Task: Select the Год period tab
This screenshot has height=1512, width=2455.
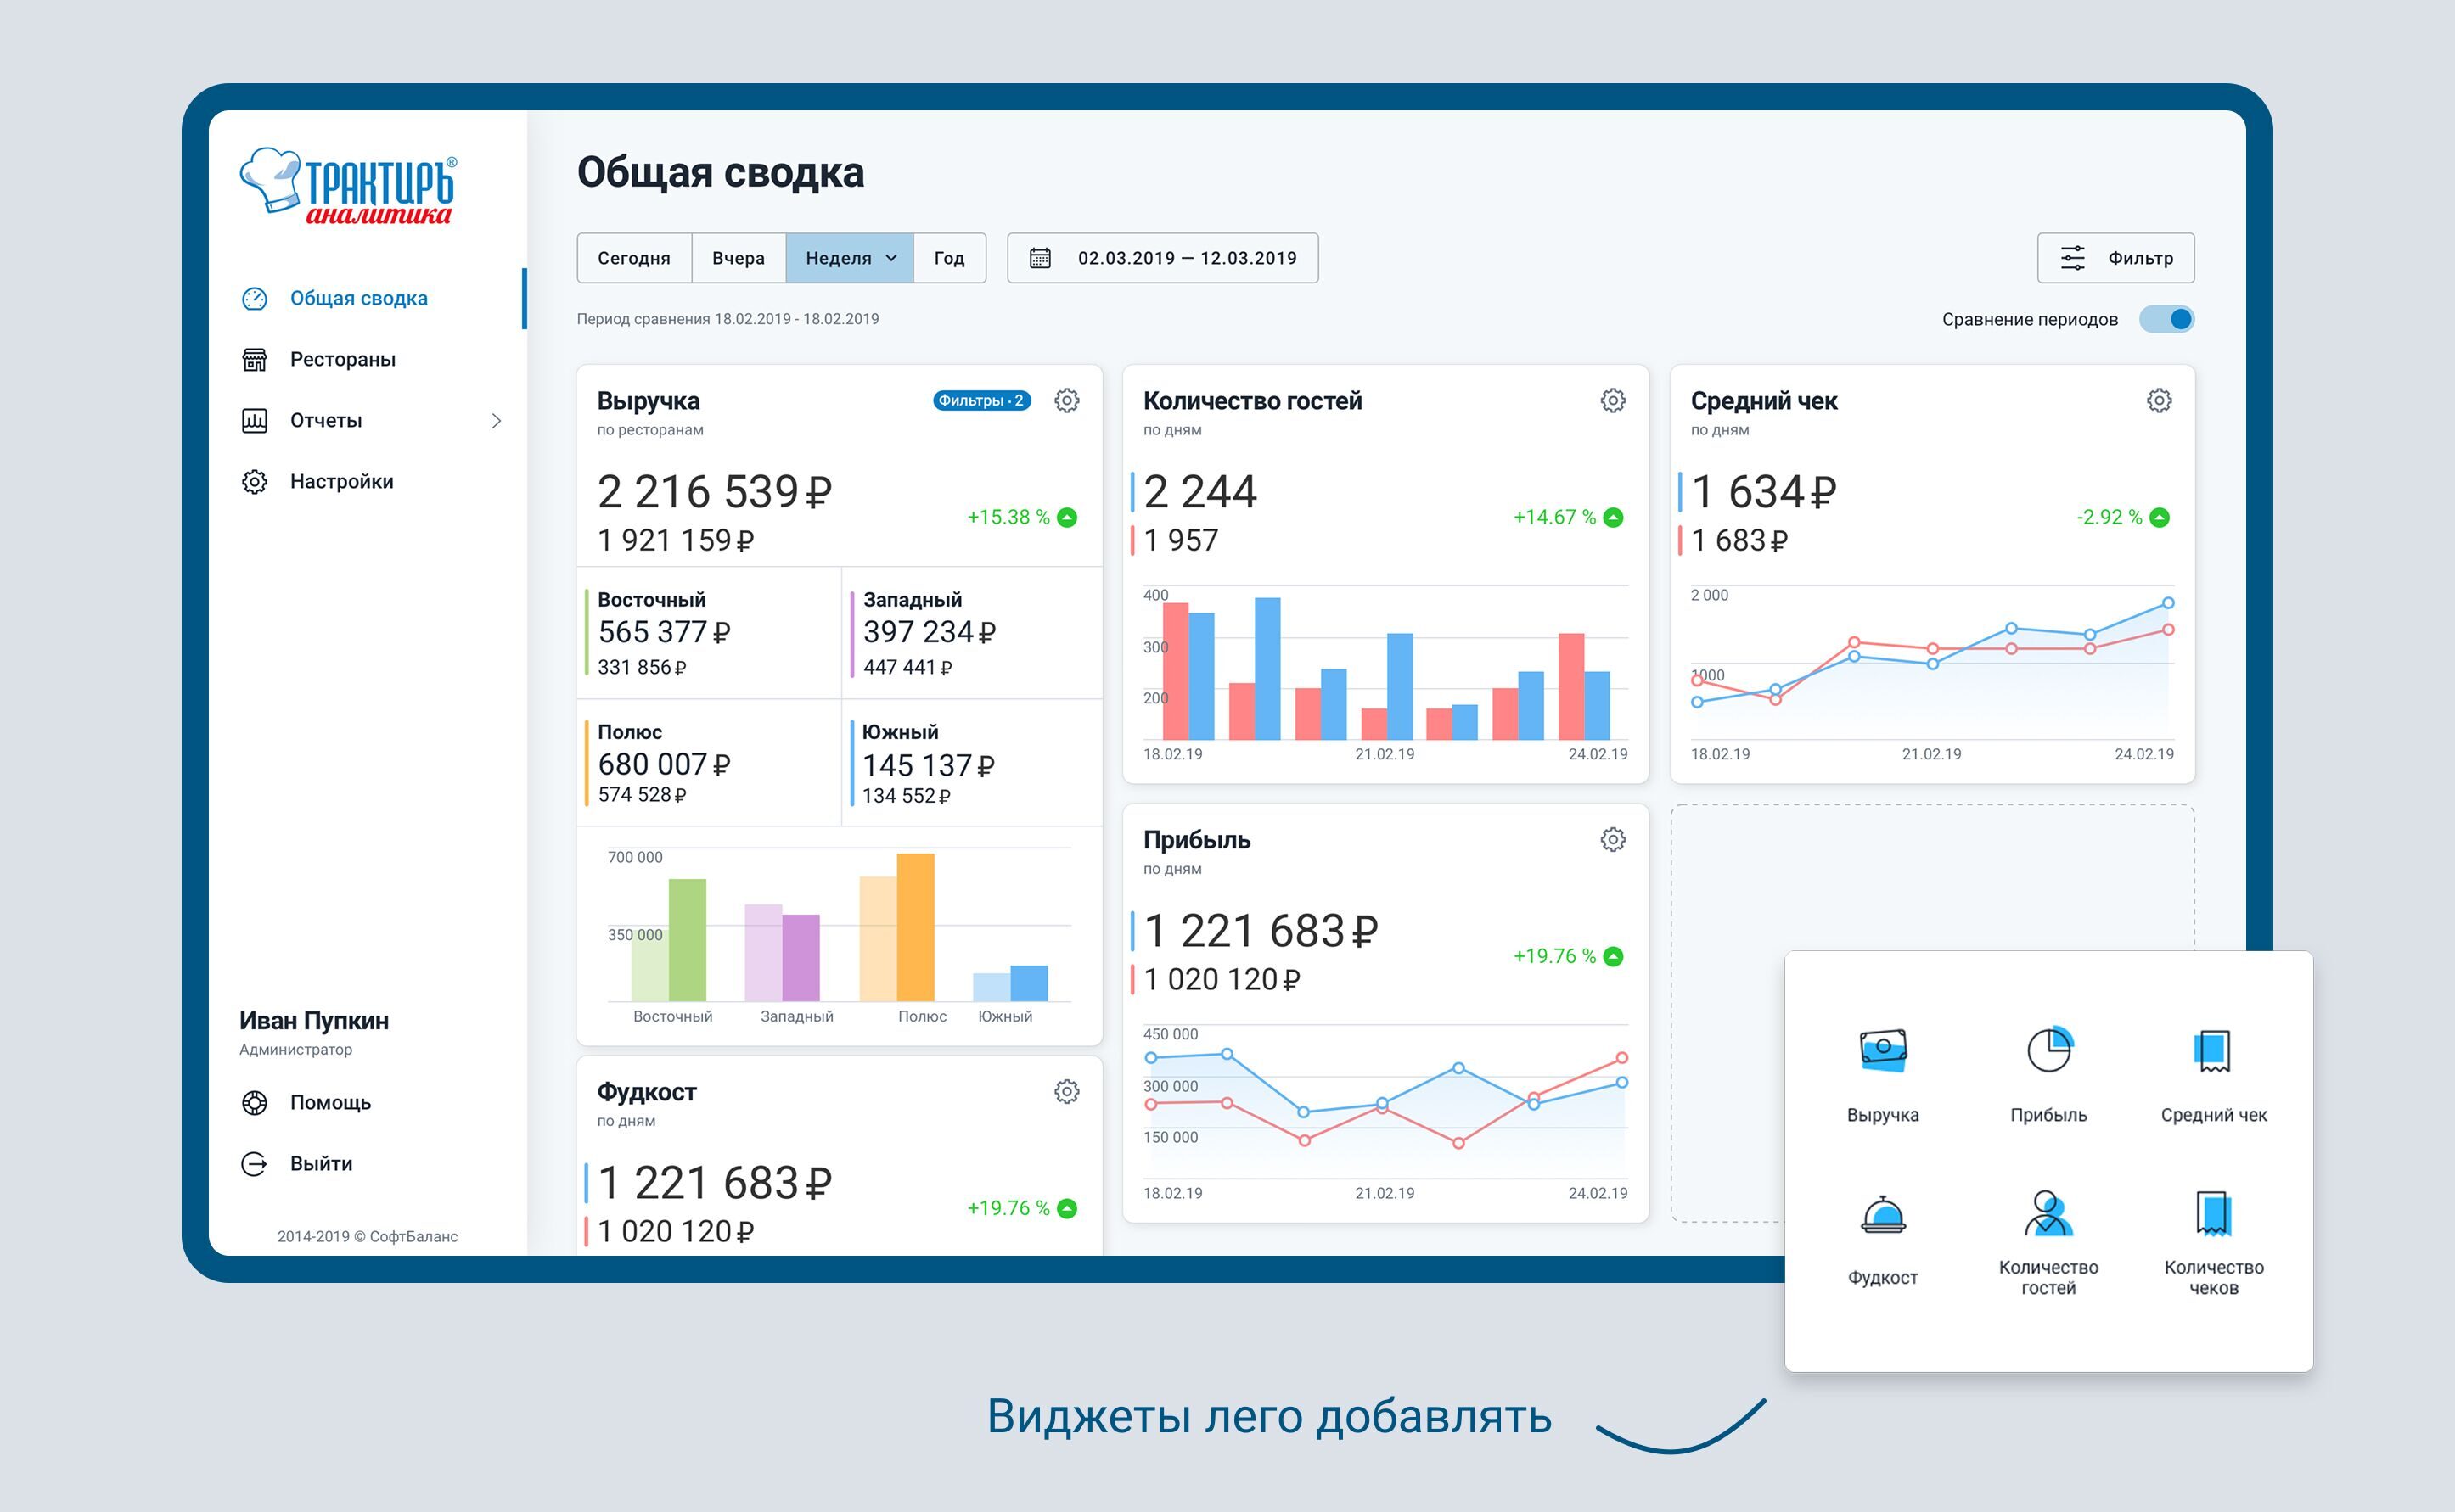Action: 948,258
